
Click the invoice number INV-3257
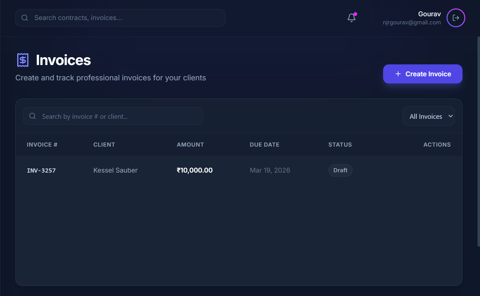pos(41,170)
